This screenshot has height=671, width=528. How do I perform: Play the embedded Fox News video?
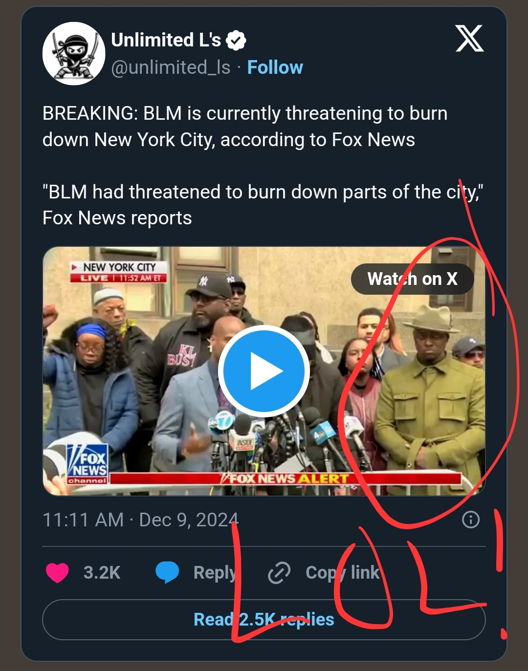[x=264, y=371]
